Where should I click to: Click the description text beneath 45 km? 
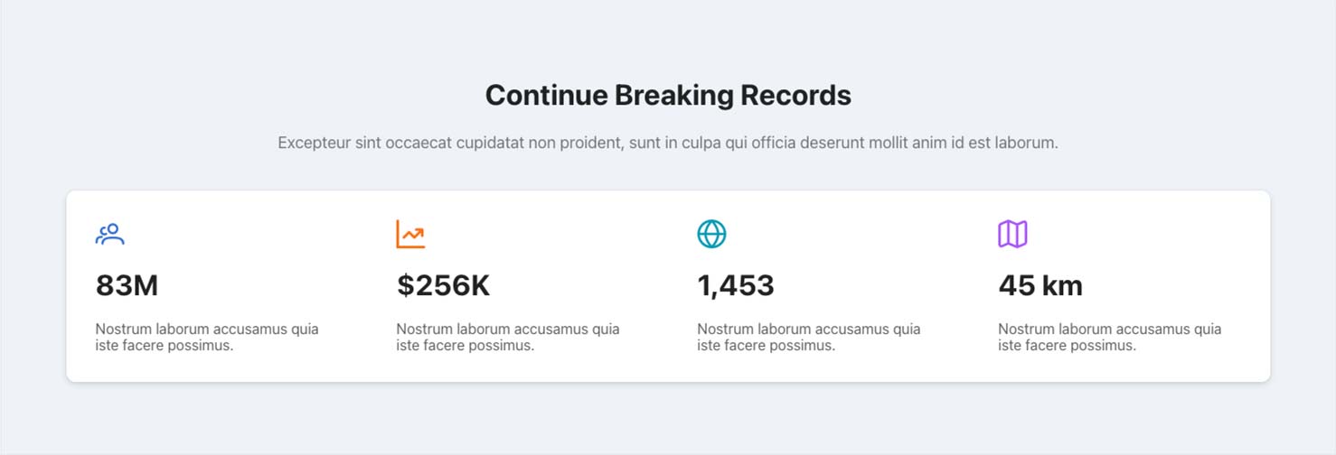tap(1110, 337)
